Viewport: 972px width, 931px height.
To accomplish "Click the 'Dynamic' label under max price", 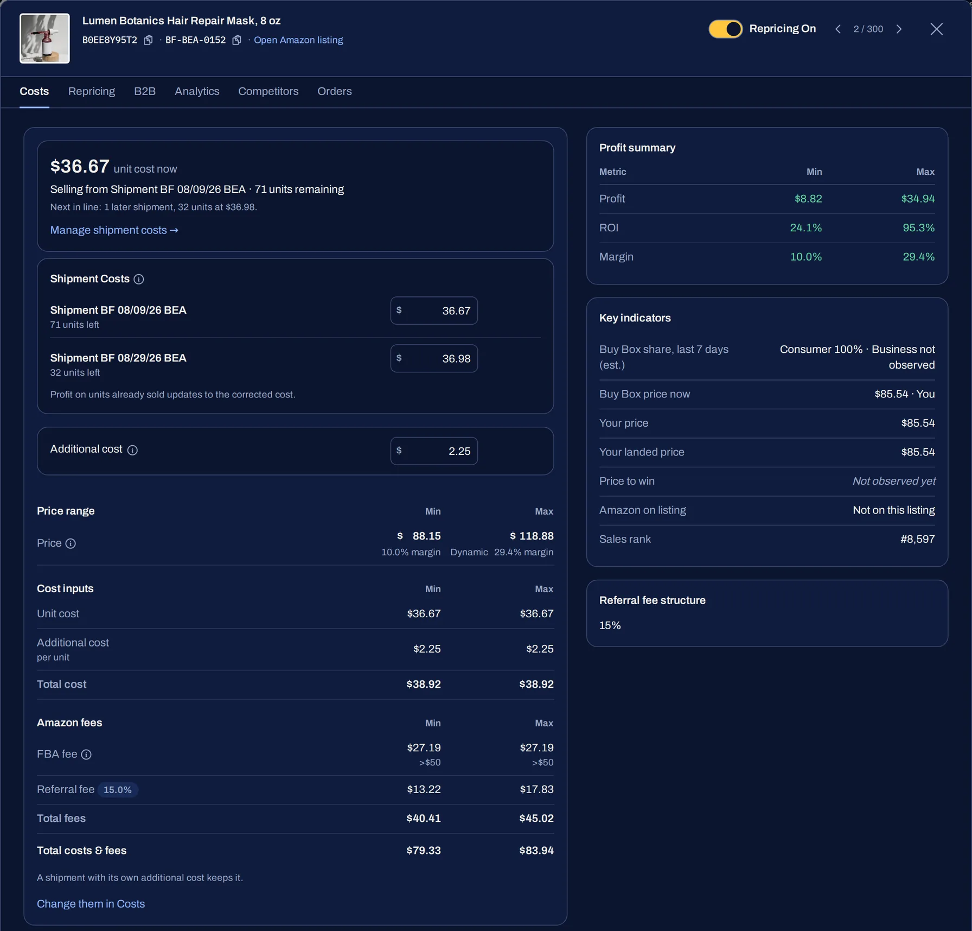I will 469,552.
